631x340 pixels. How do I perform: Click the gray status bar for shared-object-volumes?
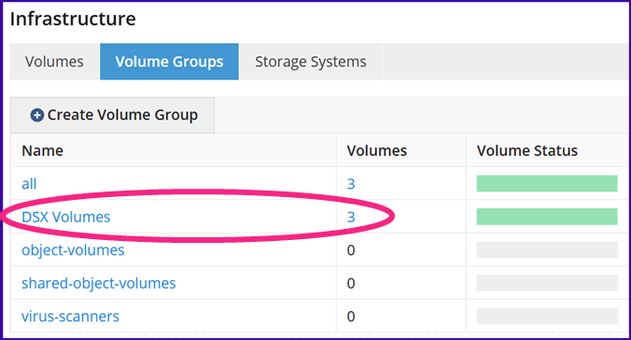point(547,283)
